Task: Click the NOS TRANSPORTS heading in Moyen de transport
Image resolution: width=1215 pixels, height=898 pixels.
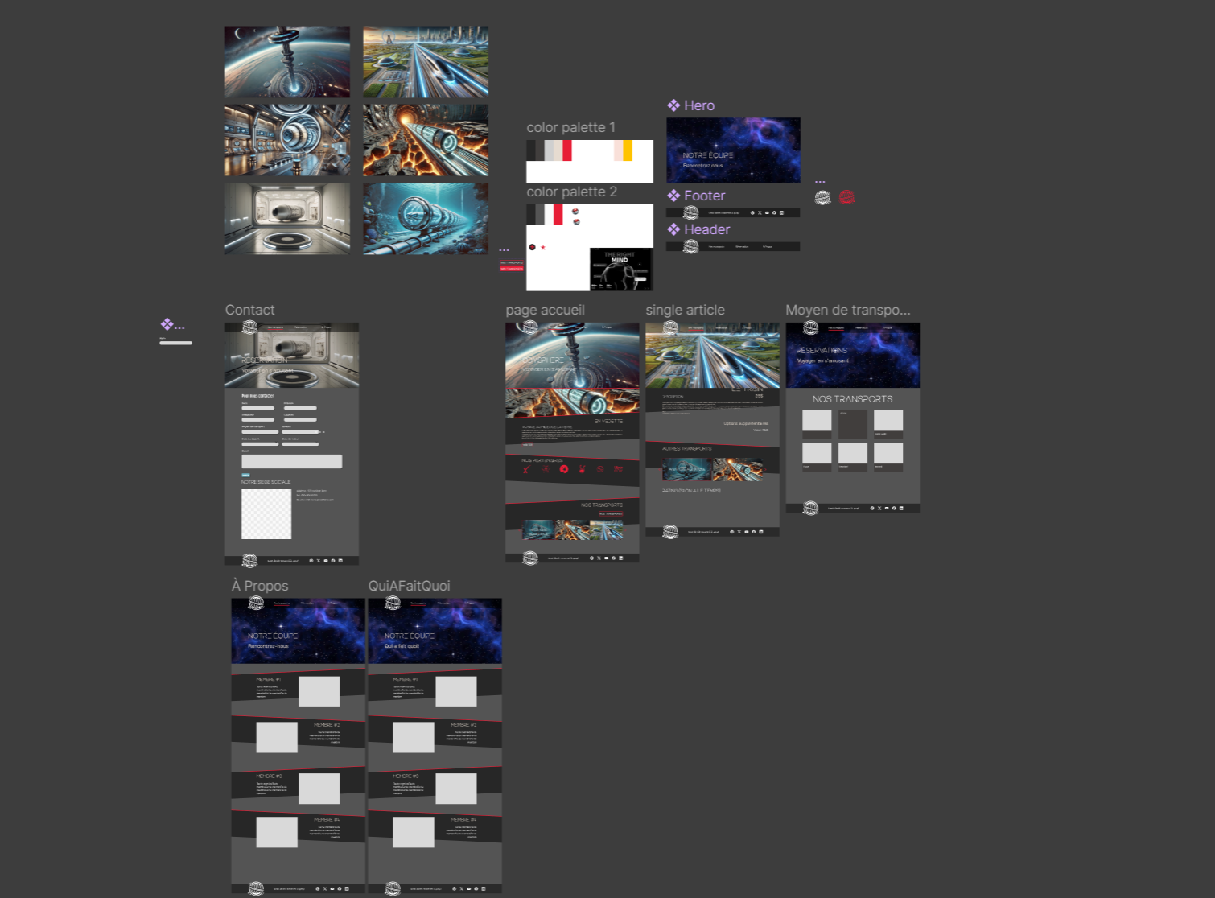Action: tap(852, 399)
